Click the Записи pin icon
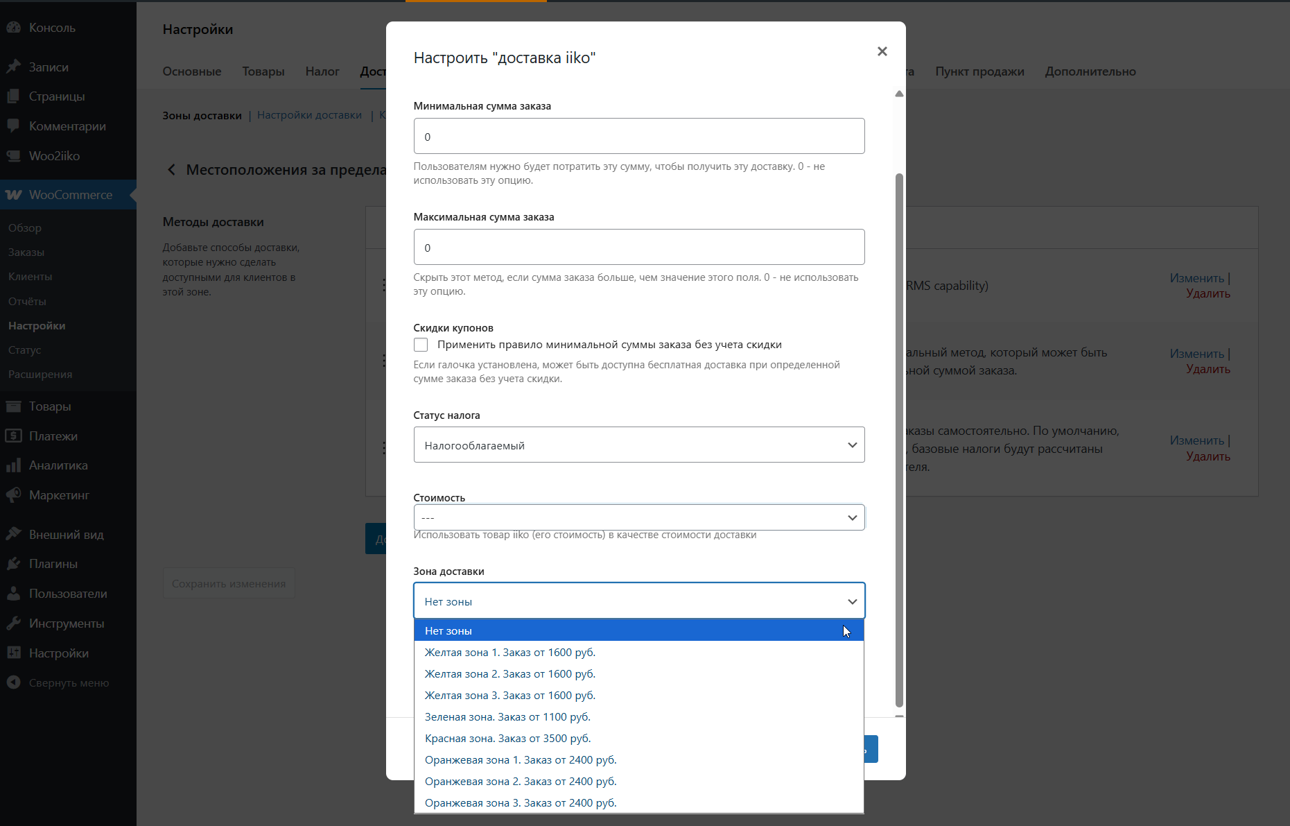Viewport: 1290px width, 826px height. pos(13,67)
